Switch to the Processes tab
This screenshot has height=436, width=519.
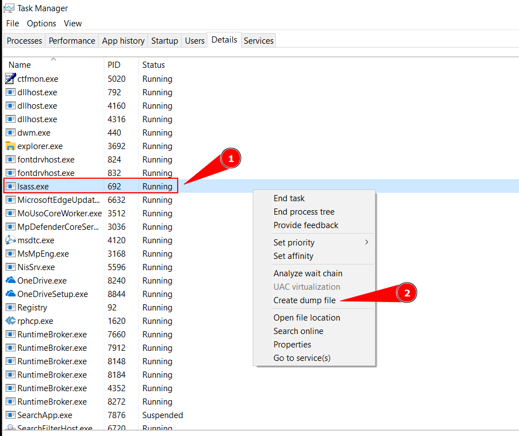[24, 41]
